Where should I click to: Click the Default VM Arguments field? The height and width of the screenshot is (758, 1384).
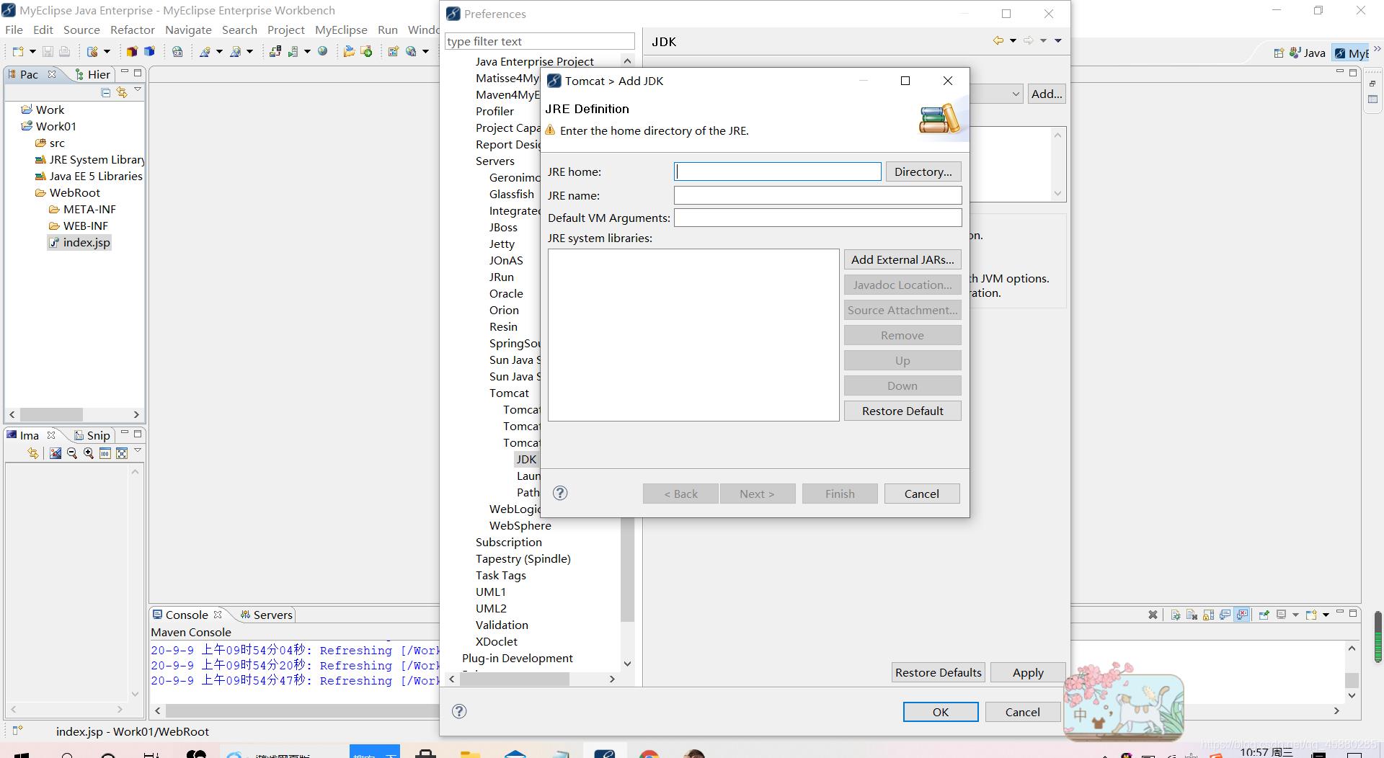point(817,218)
